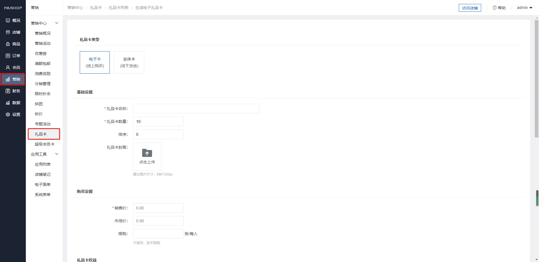Click the page vertical scrollbar thumb
This screenshot has width=539, height=262.
click(536, 78)
